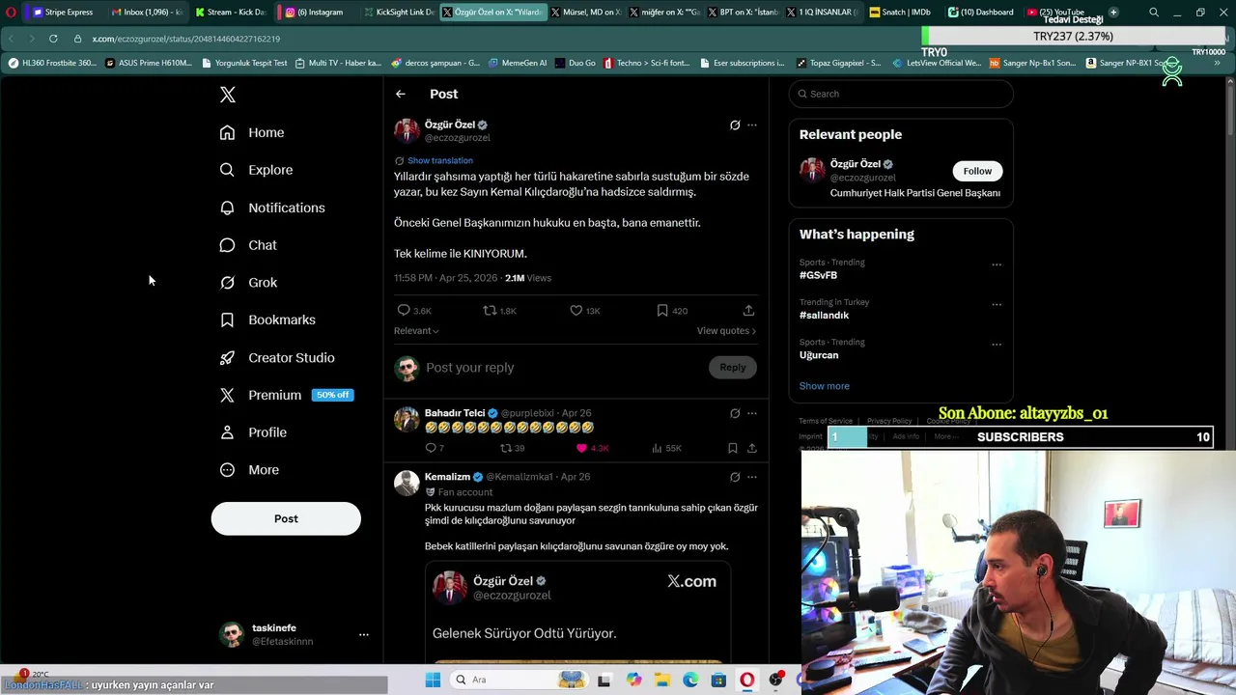Click the repost icon showing 1.8K
Image resolution: width=1236 pixels, height=695 pixels.
(490, 310)
